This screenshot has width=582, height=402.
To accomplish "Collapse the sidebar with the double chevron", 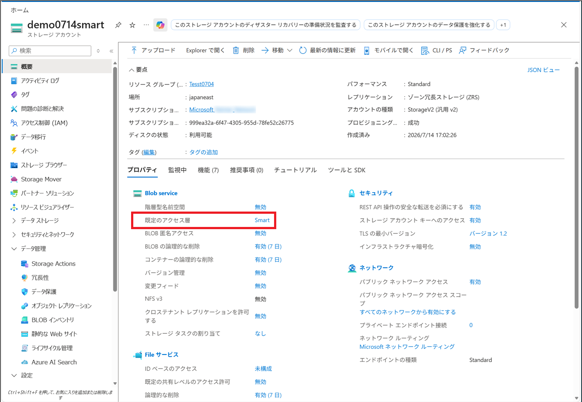I will pos(111,51).
